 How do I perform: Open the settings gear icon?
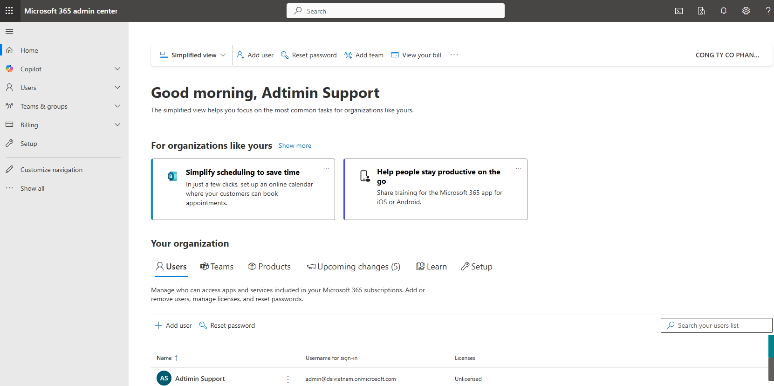pos(746,11)
